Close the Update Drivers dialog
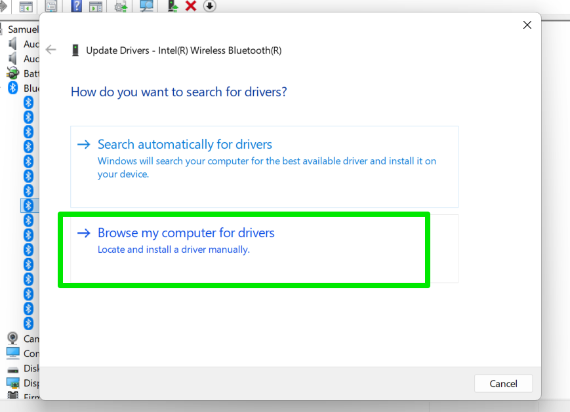The image size is (570, 412). tap(527, 25)
